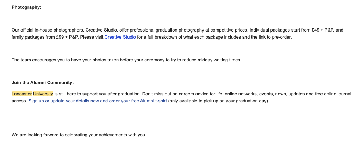Click the "We are looking forward" closing line
Image resolution: width=356 pixels, height=143 pixels.
[79, 135]
